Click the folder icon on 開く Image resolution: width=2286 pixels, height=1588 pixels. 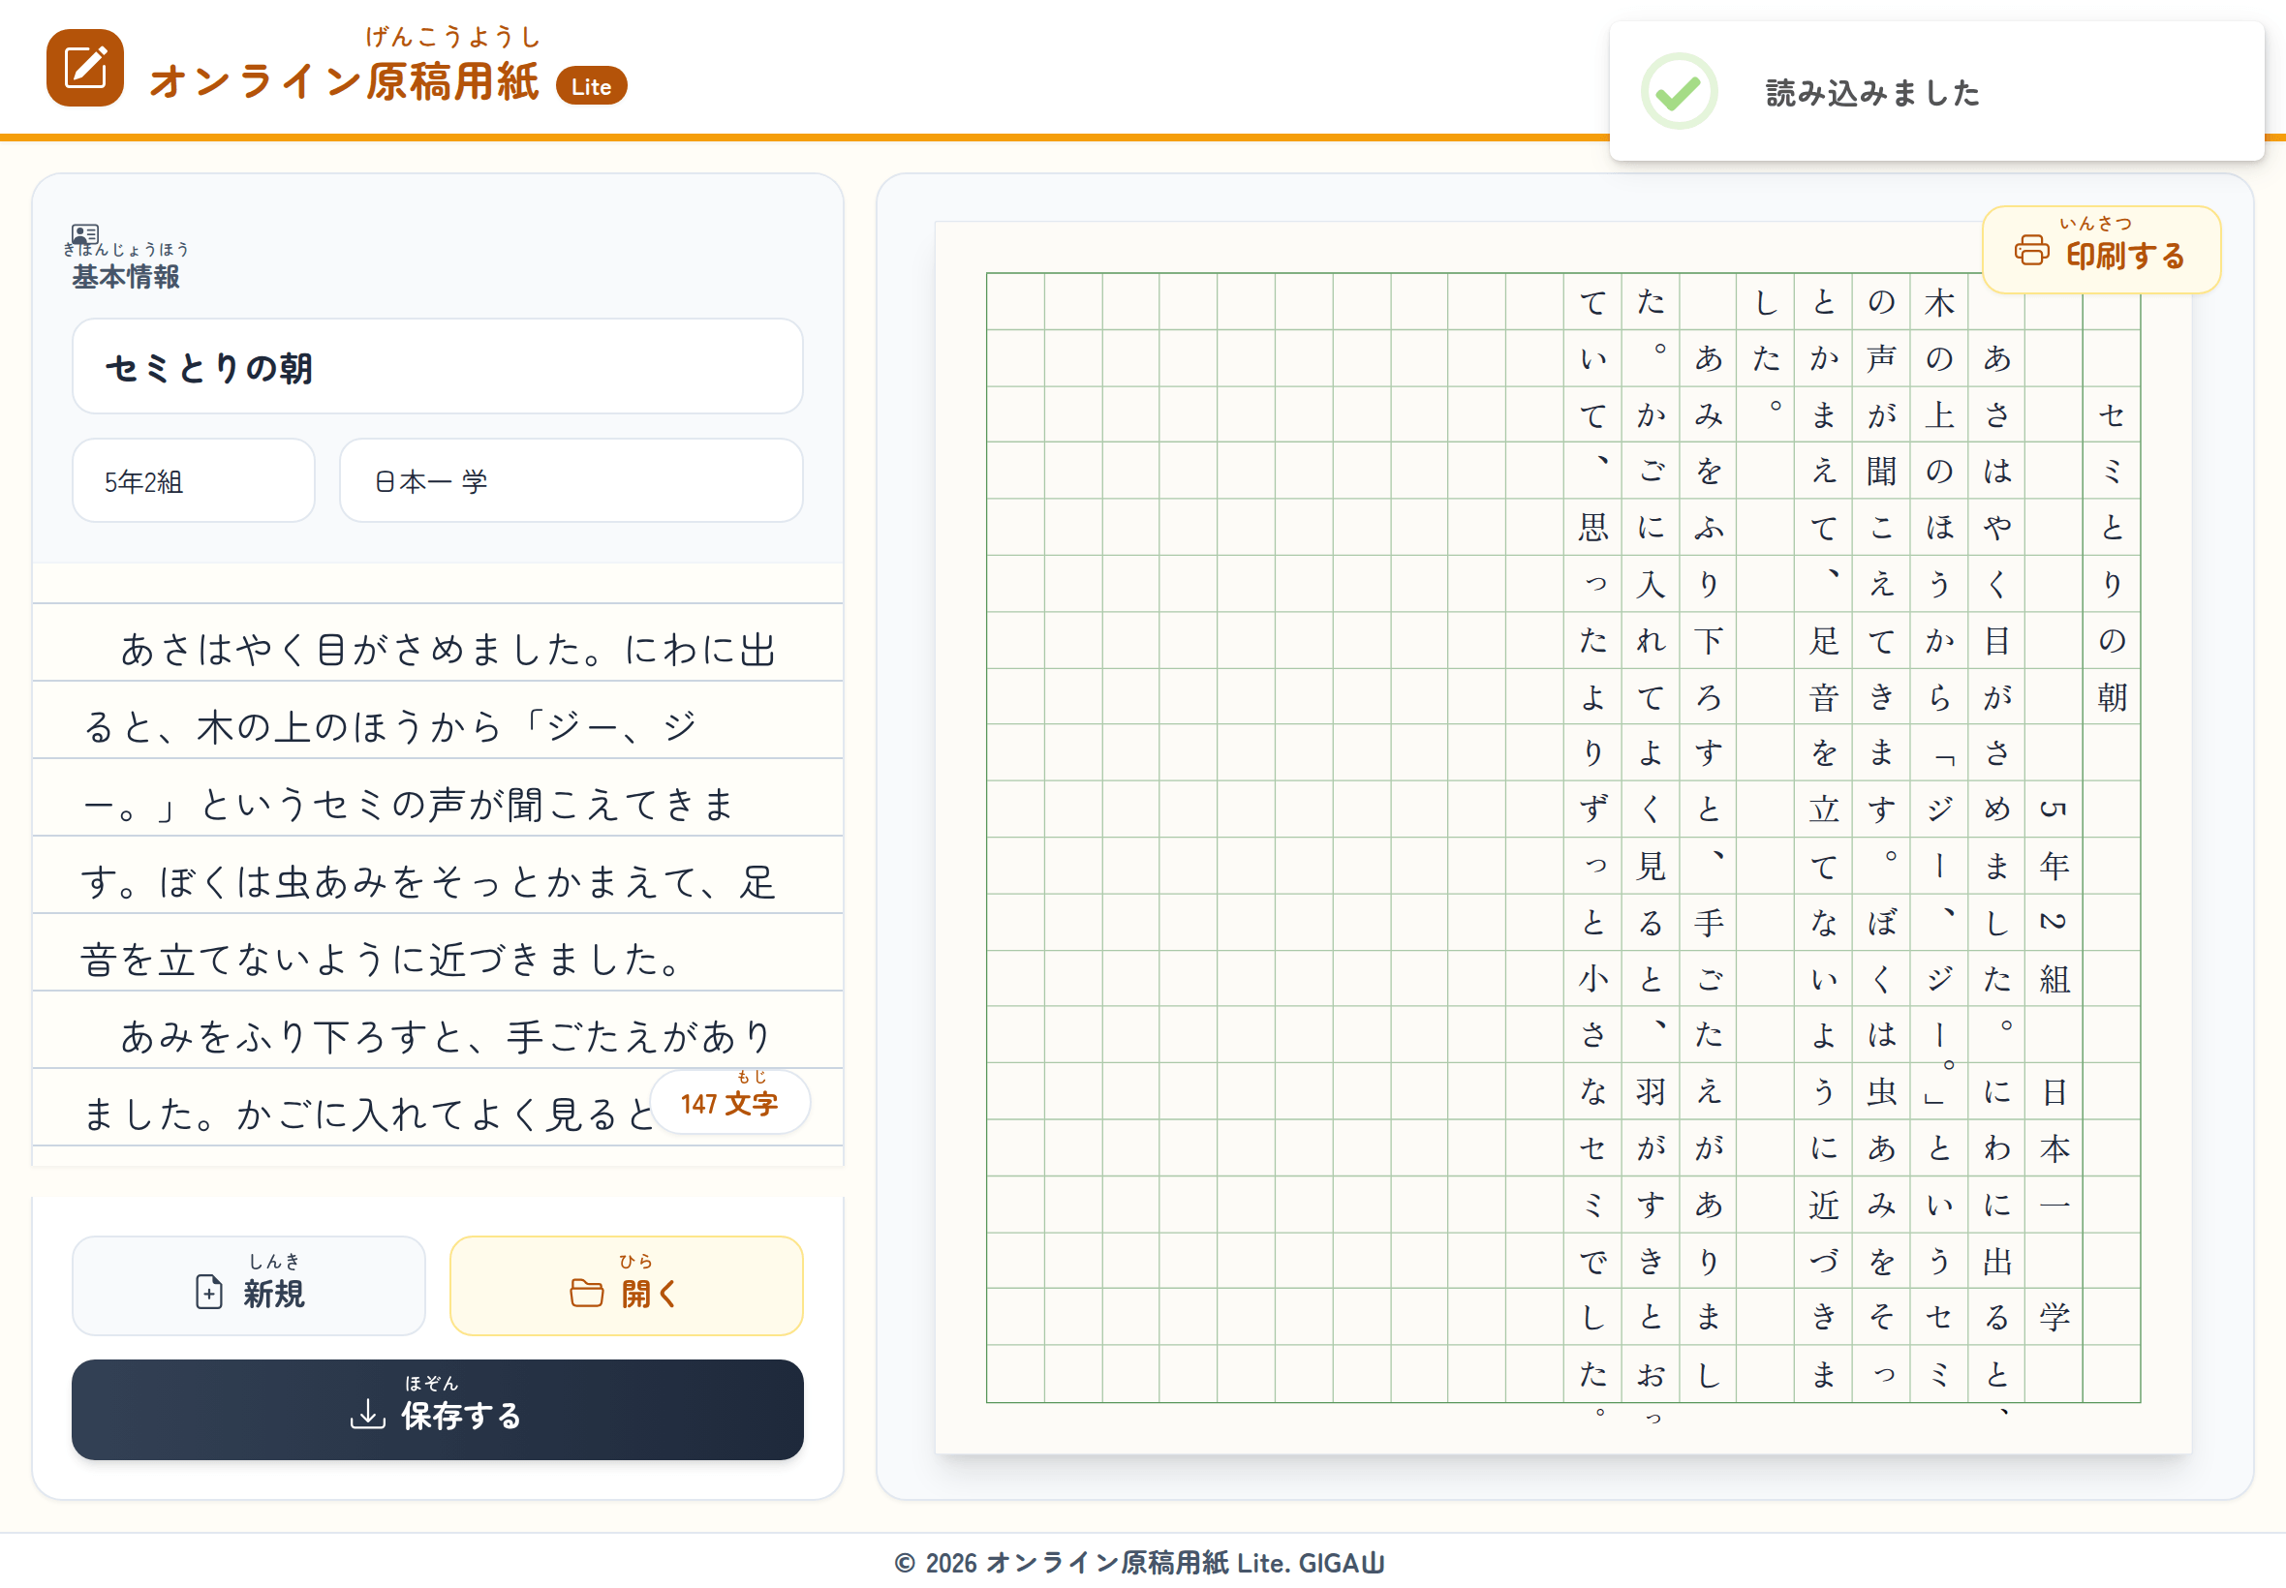tap(586, 1293)
